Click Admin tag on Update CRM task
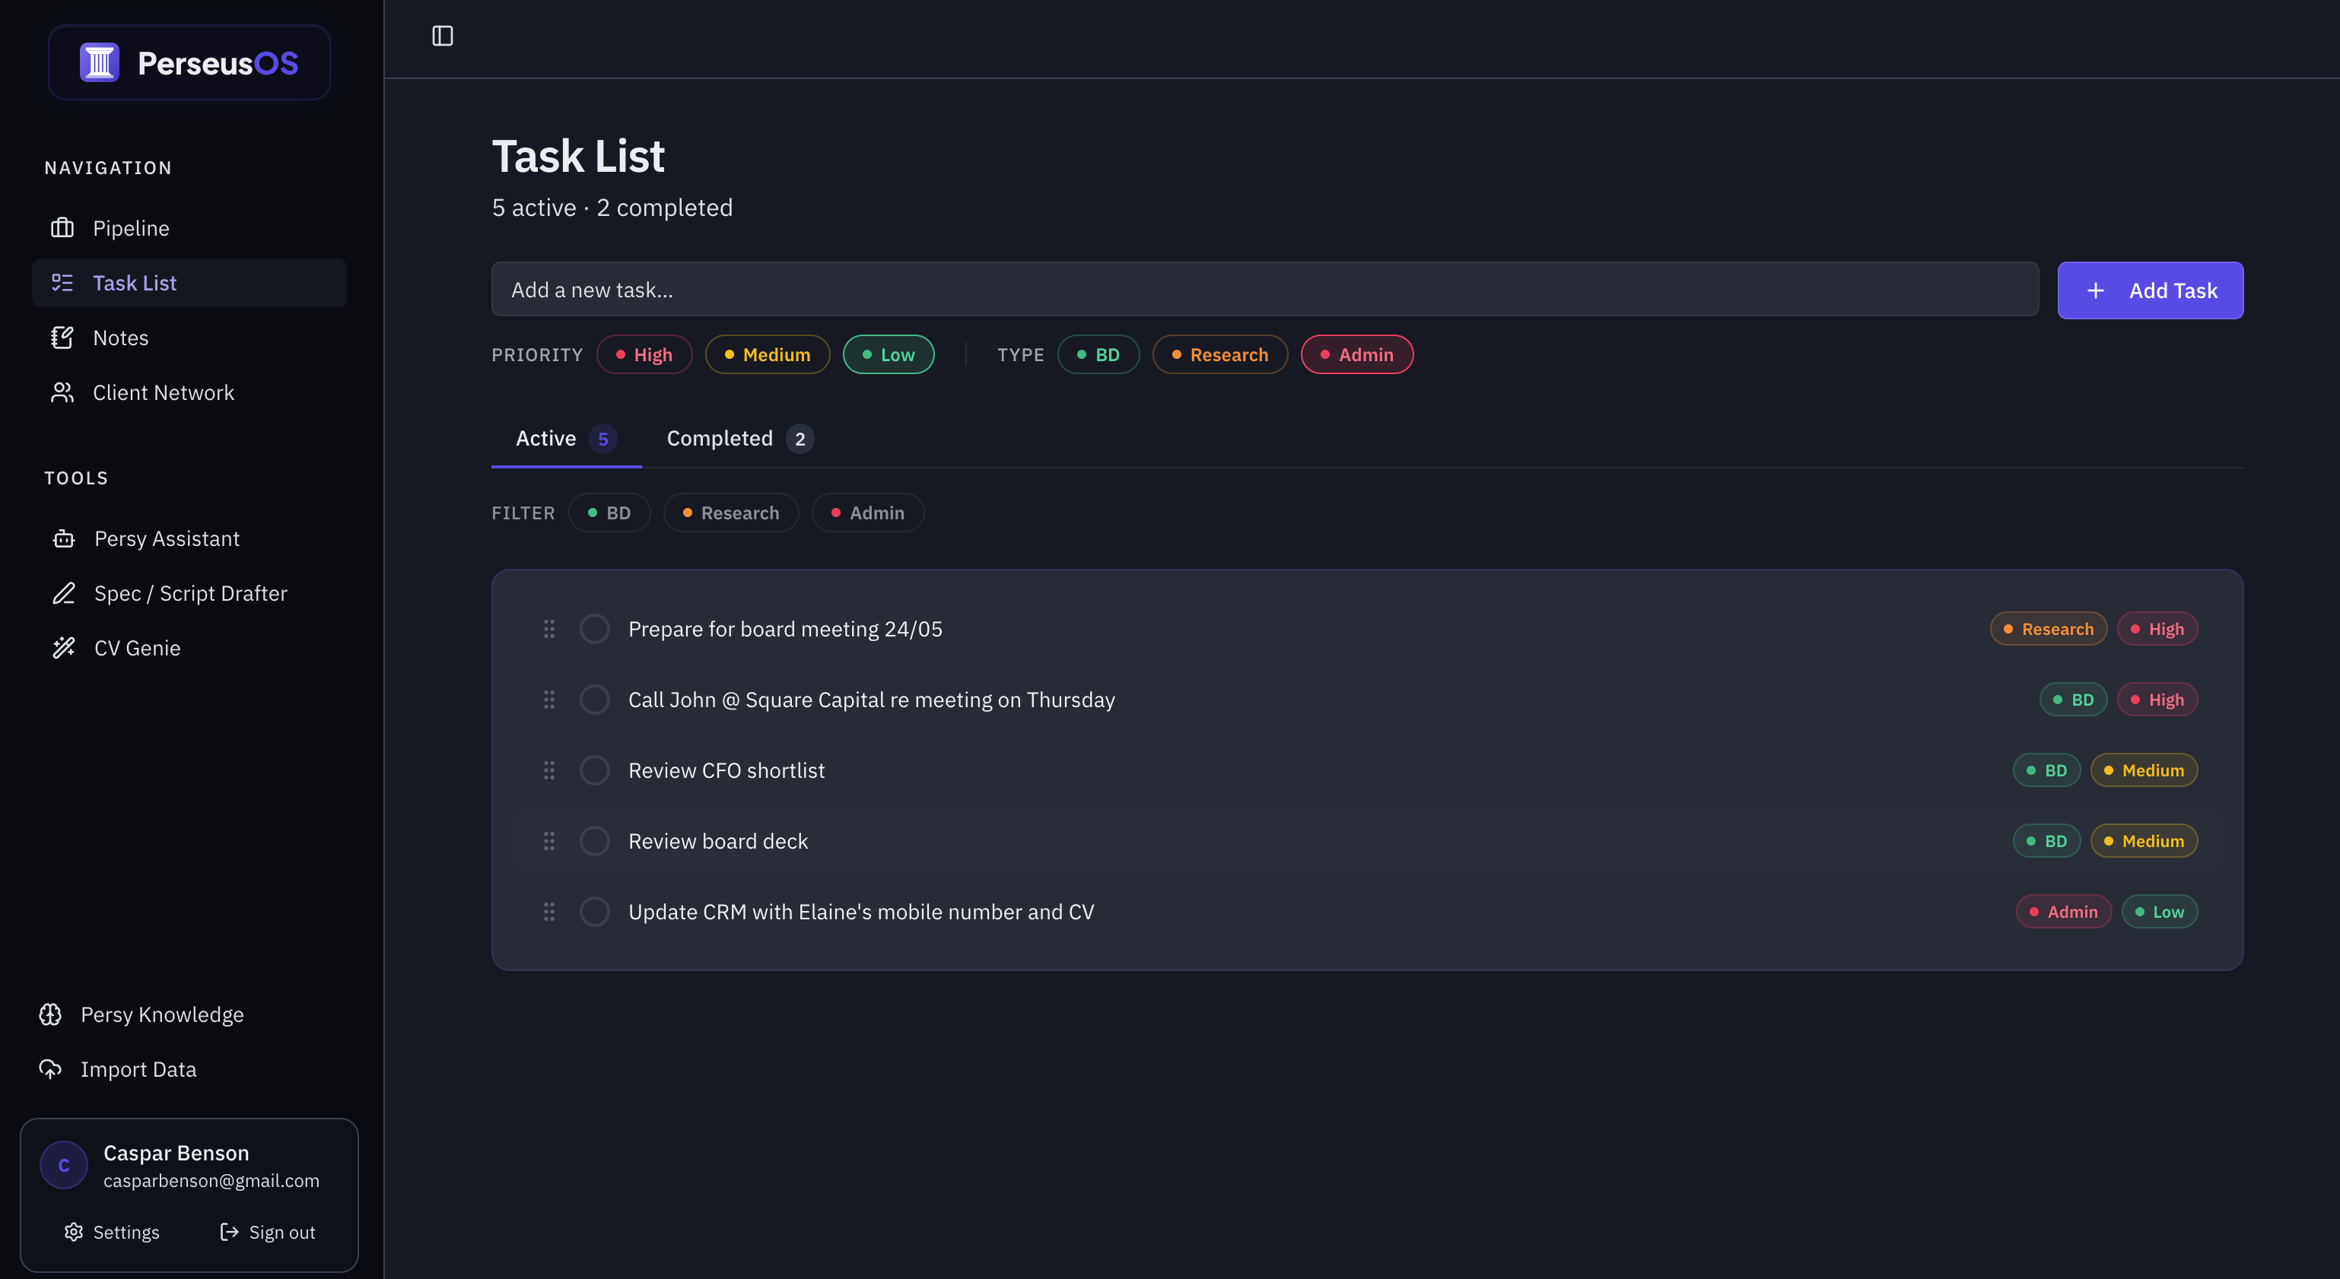The height and width of the screenshot is (1279, 2340). coord(2064,912)
